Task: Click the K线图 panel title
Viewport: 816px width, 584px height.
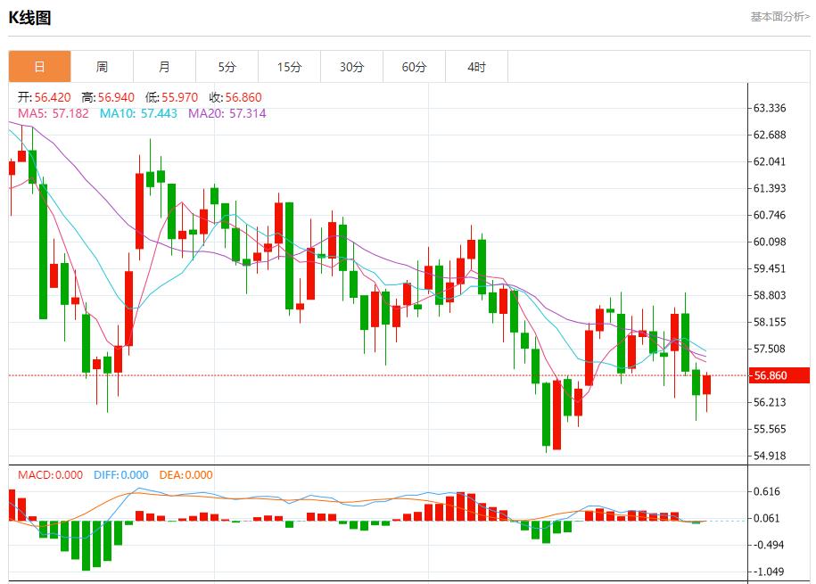Action: (x=29, y=17)
